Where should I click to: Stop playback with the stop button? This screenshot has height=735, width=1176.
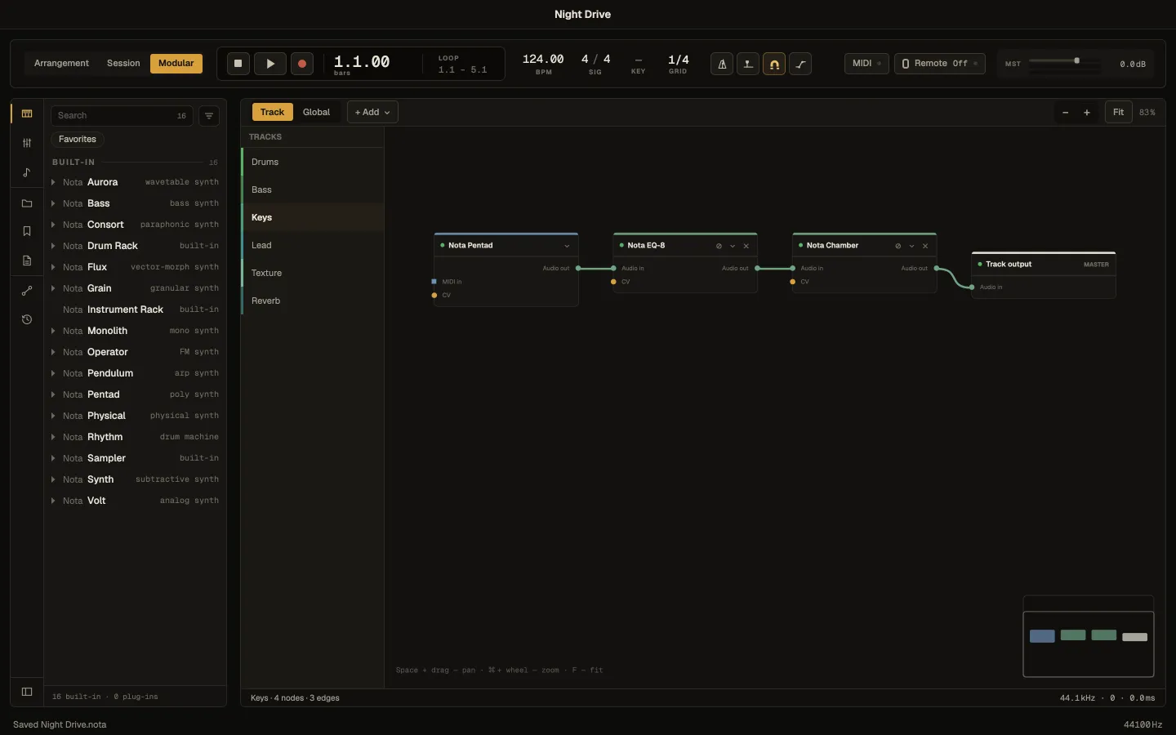point(238,63)
